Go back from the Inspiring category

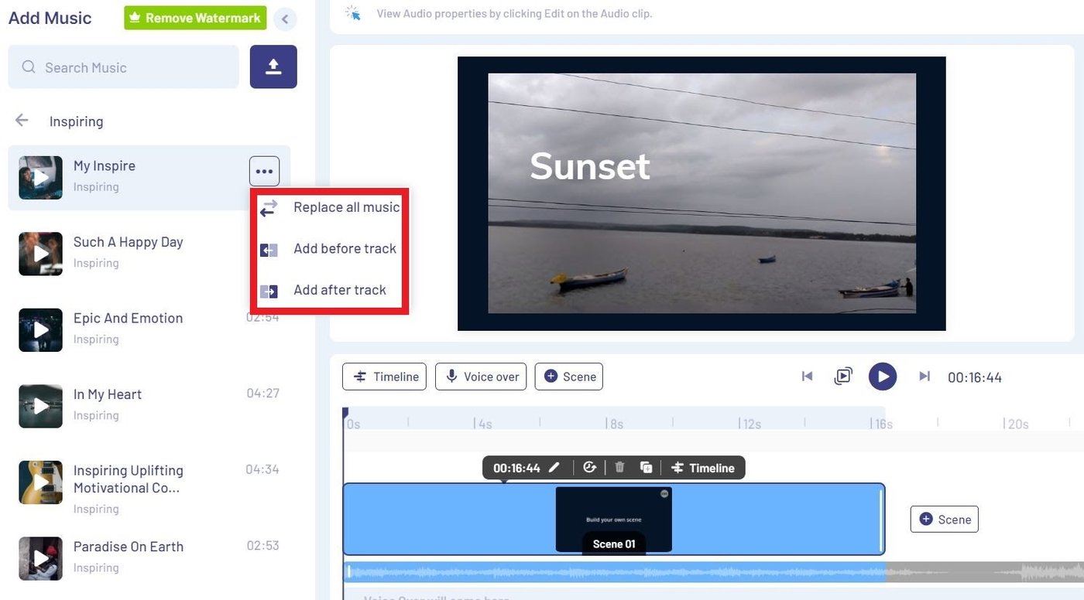[21, 121]
